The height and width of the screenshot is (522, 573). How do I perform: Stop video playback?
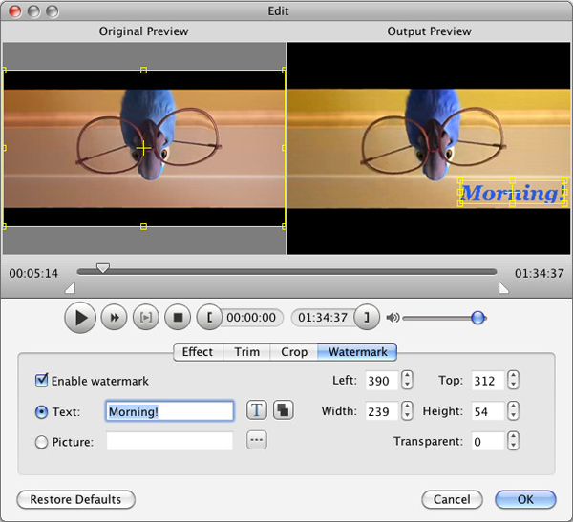[x=178, y=318]
